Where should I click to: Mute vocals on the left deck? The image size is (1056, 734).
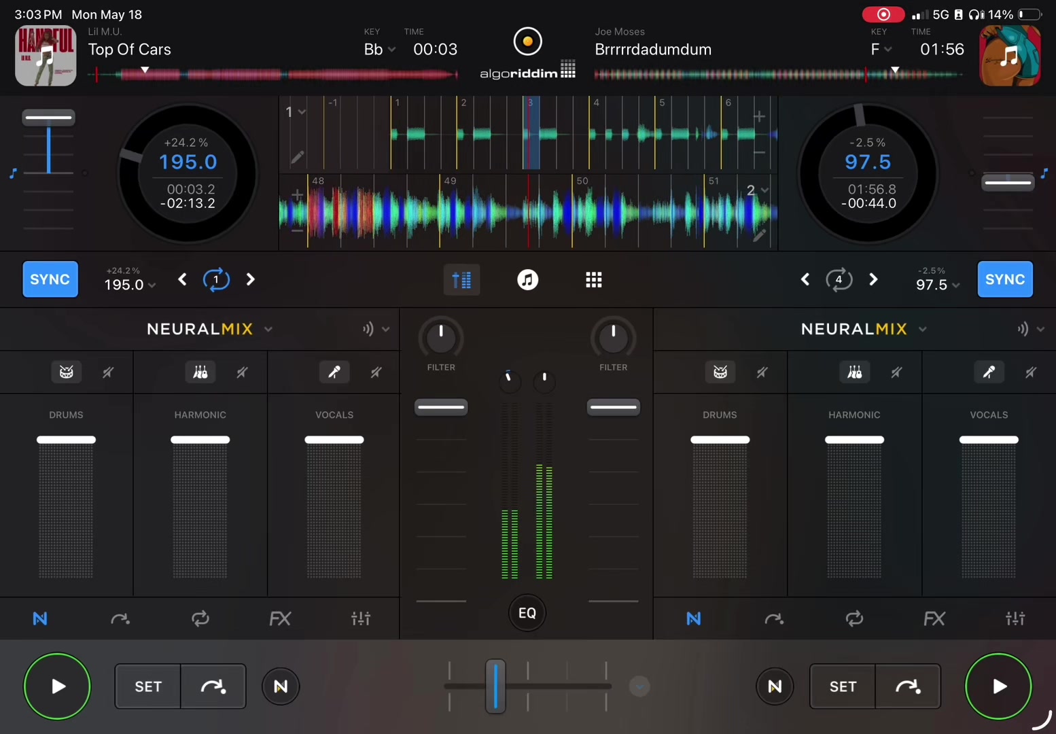(x=376, y=372)
